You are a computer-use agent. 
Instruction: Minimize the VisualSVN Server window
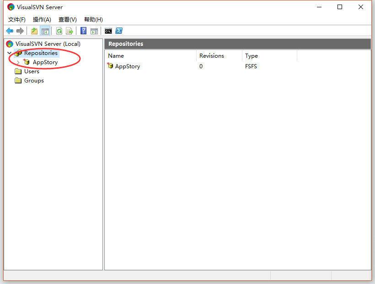tap(319, 7)
